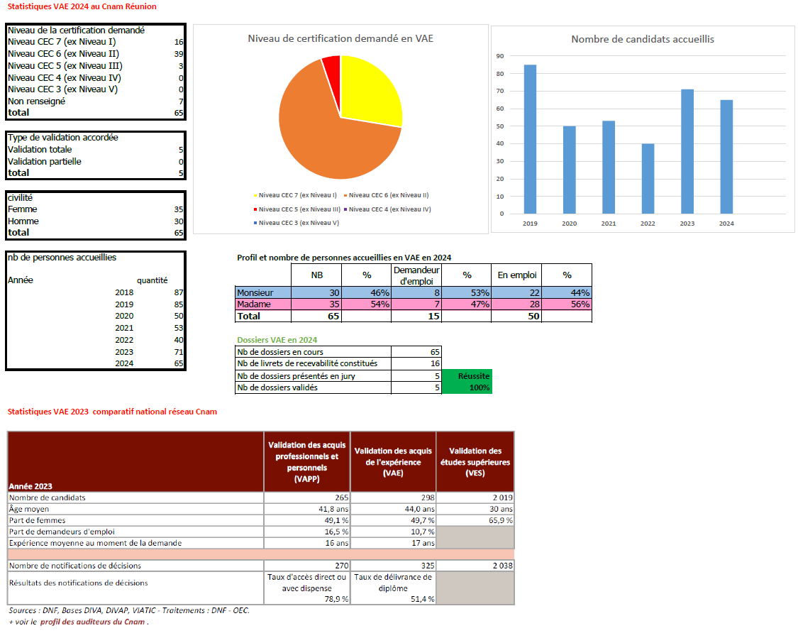
Task: Click the "Statistiques VAE 2024 au Cnam Réunion" heading
Action: pos(82,6)
